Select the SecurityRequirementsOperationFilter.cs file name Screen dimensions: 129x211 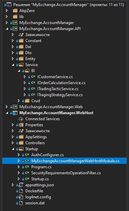pos(66,173)
